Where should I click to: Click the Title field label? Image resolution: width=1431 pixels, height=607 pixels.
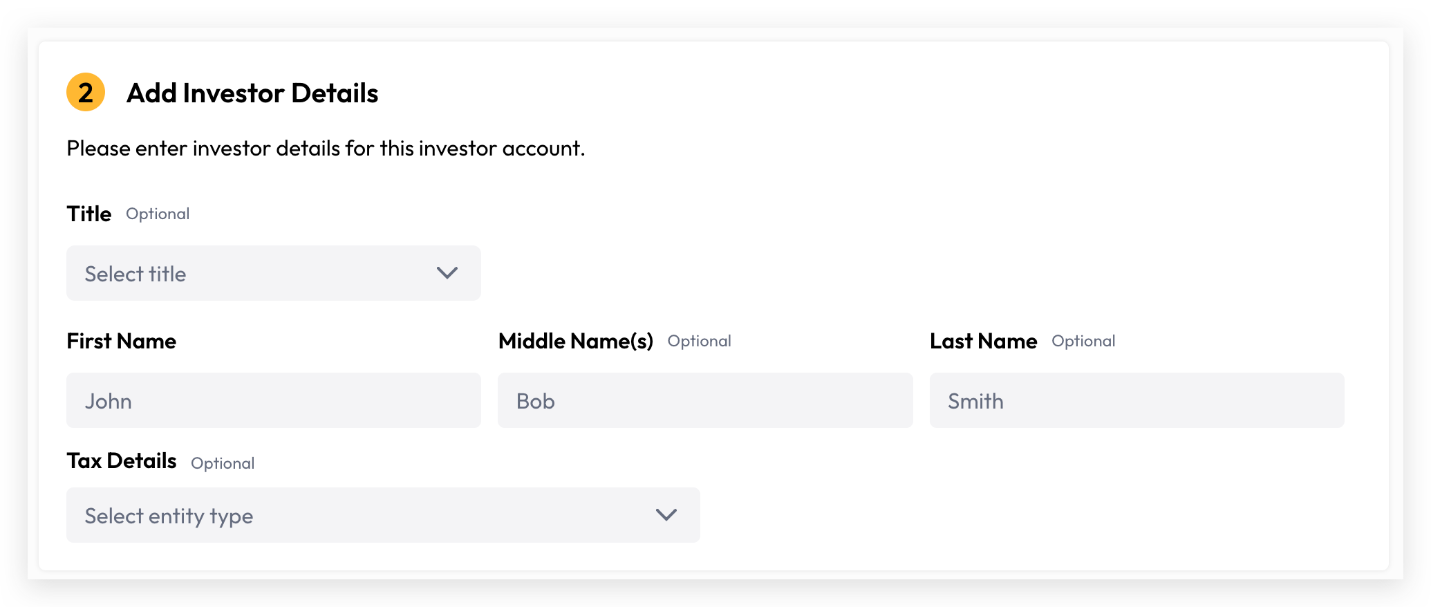89,214
